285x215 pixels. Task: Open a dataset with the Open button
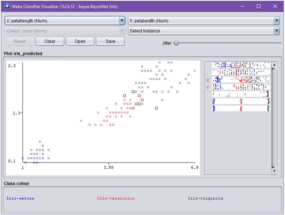(80, 41)
